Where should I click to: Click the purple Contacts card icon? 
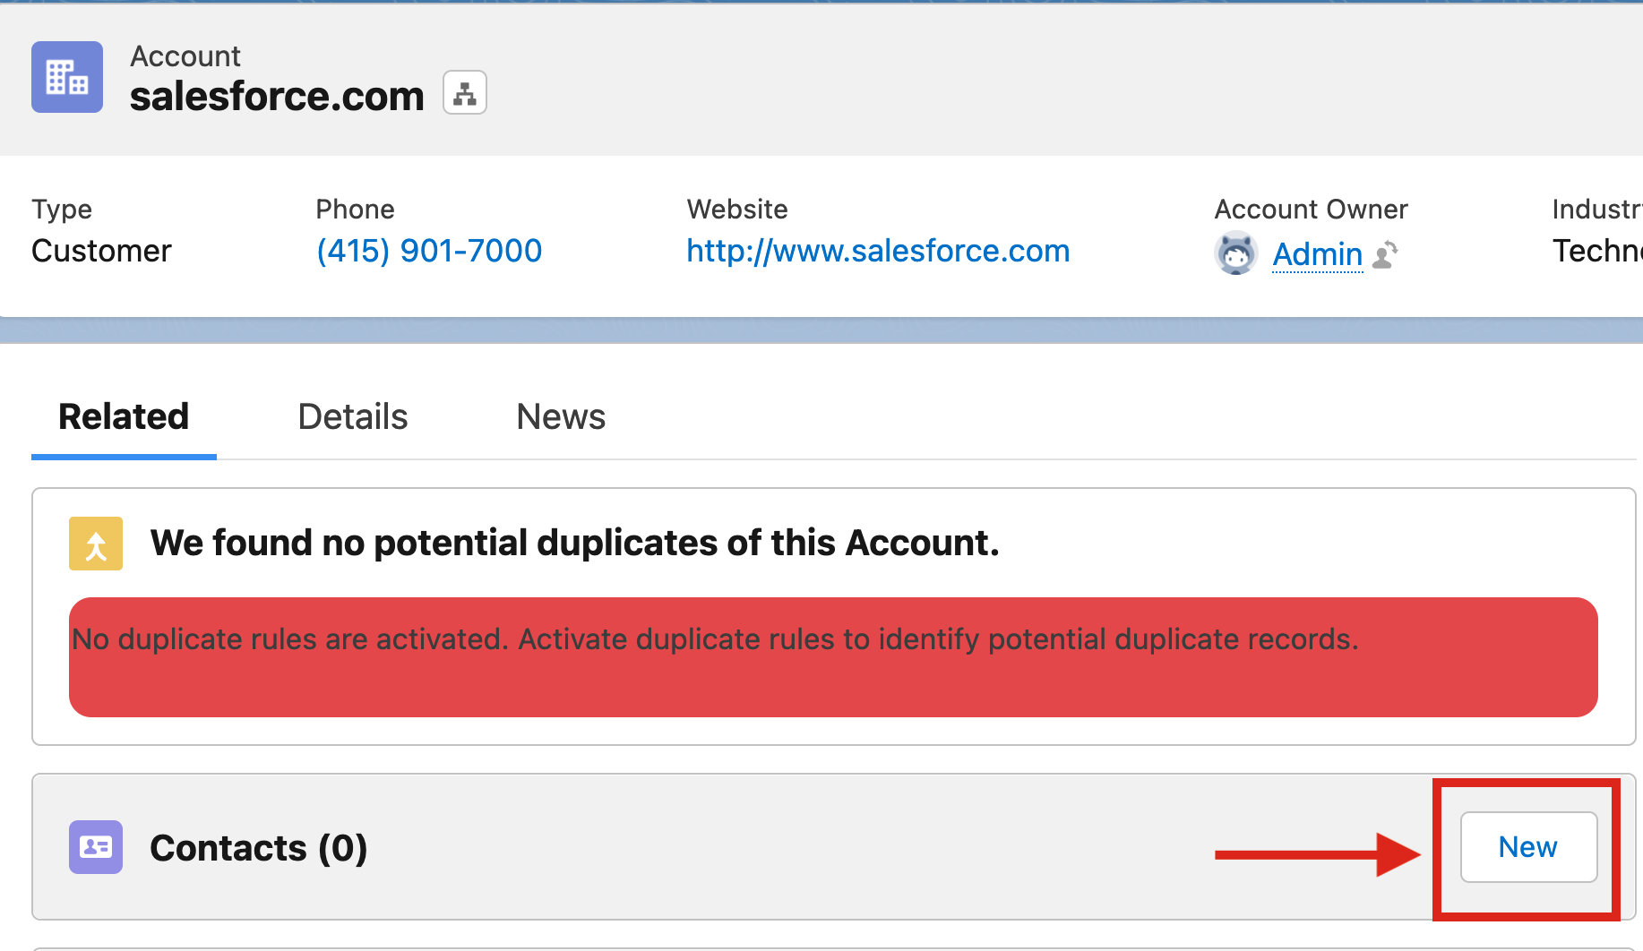[96, 847]
